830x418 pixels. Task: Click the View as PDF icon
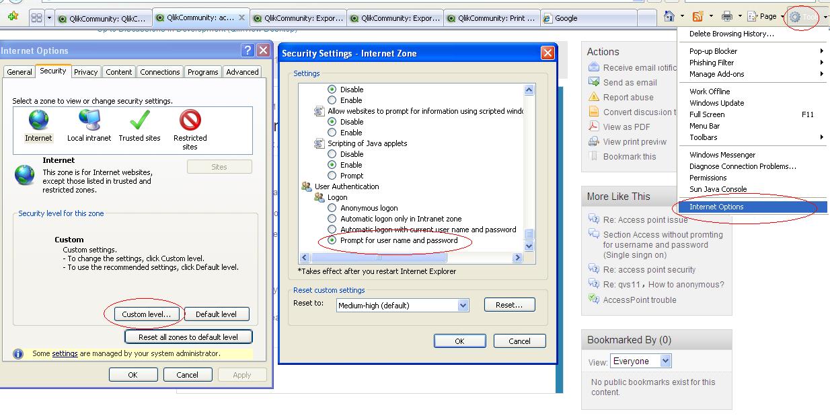point(594,127)
